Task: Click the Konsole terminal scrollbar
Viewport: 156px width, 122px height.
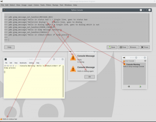Action: click(x=63, y=82)
